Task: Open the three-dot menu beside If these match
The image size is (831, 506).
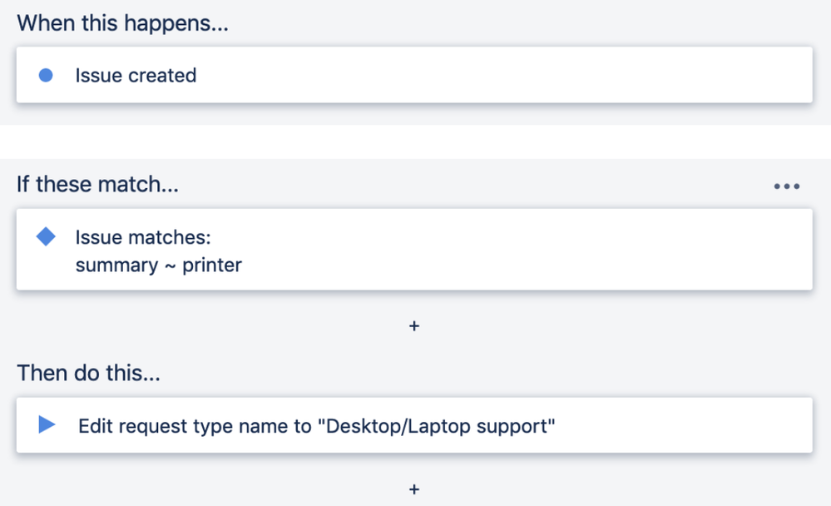Action: (x=786, y=186)
